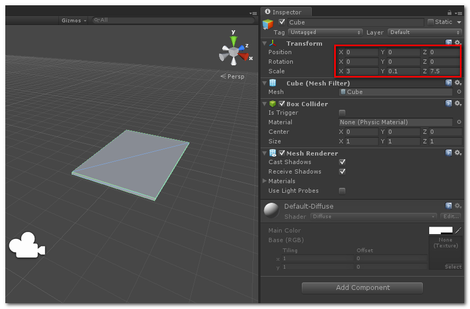Image resolution: width=470 pixels, height=309 pixels.
Task: Open Mesh Renderer gear settings
Action: click(x=458, y=153)
